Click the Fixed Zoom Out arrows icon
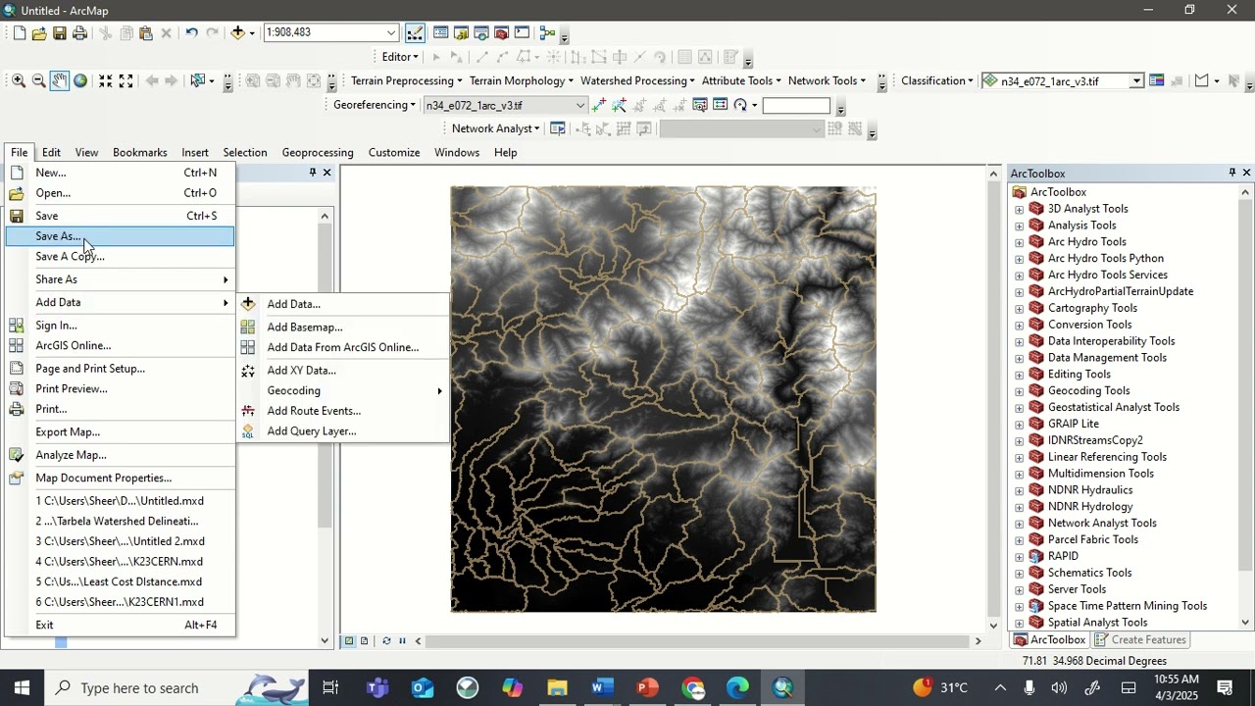Screen dimensions: 1255x706 click(x=125, y=80)
